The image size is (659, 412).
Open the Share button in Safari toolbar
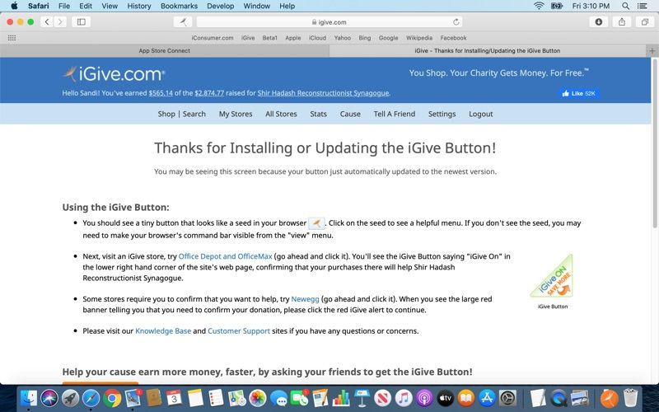622,22
